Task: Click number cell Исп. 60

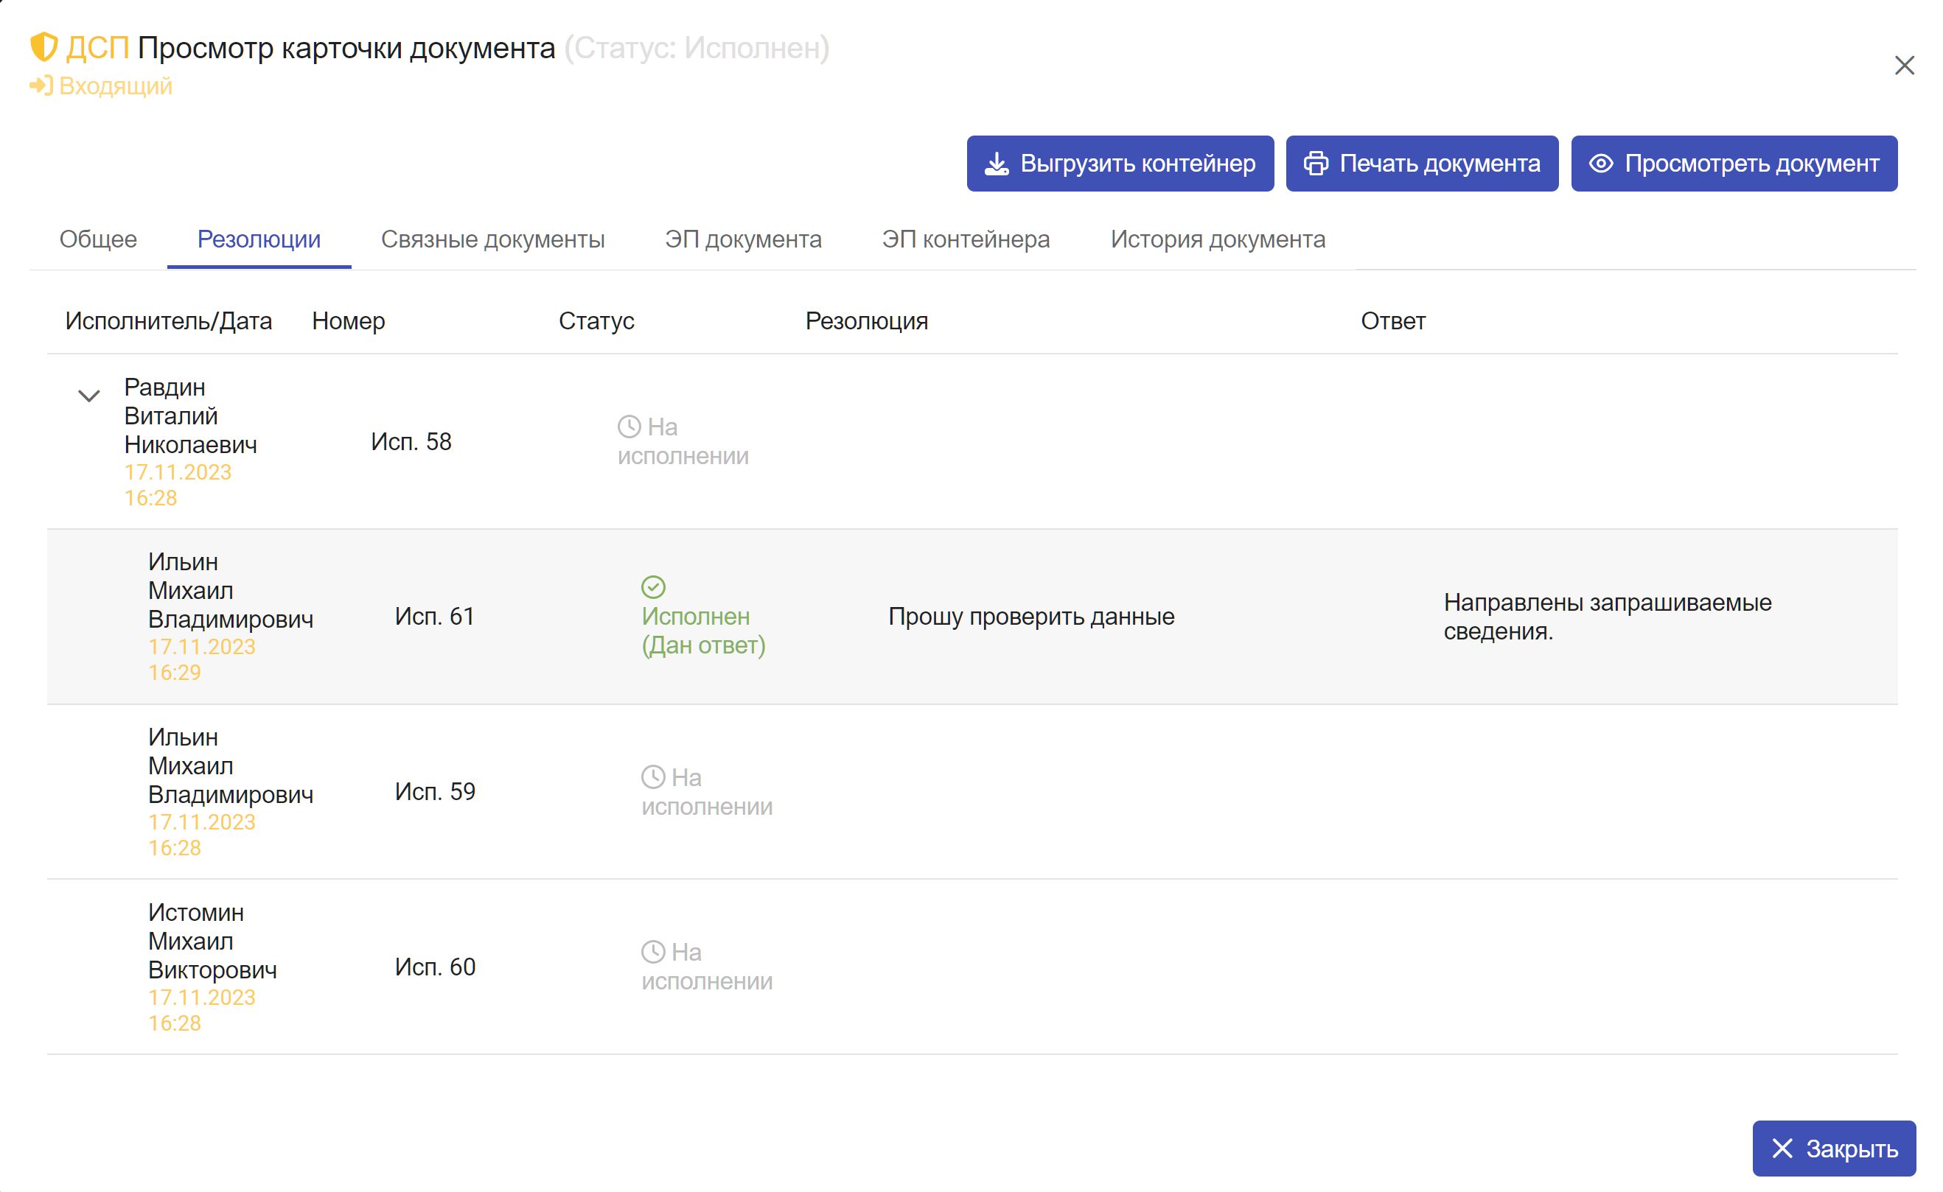Action: click(x=436, y=967)
